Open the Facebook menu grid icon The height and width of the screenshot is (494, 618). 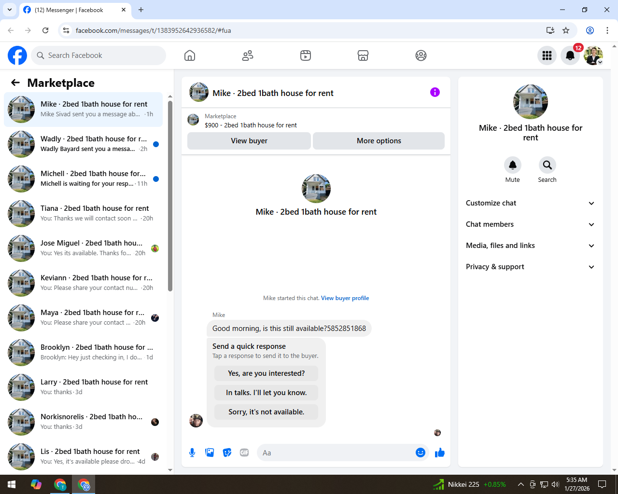[x=547, y=55]
